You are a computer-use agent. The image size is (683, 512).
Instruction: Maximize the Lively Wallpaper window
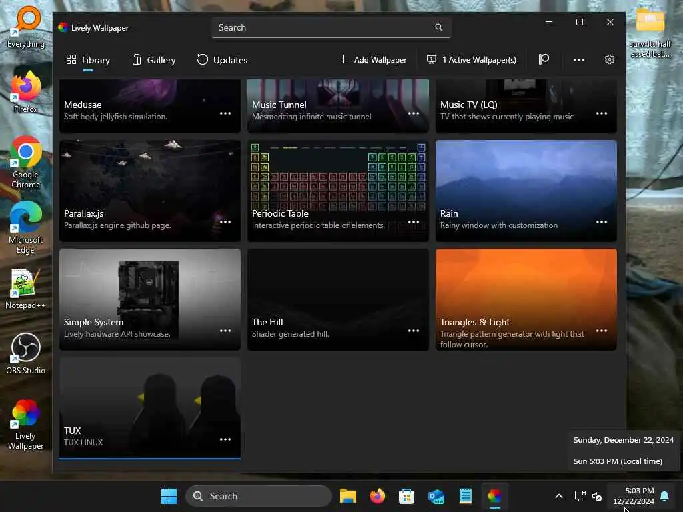coord(580,22)
